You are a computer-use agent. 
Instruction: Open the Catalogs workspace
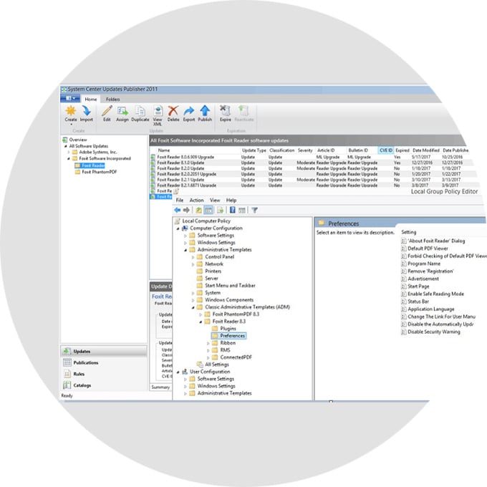[104, 385]
